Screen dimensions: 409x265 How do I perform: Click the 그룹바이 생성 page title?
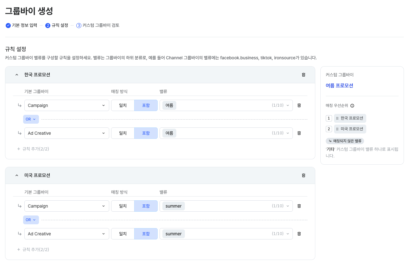point(29,11)
